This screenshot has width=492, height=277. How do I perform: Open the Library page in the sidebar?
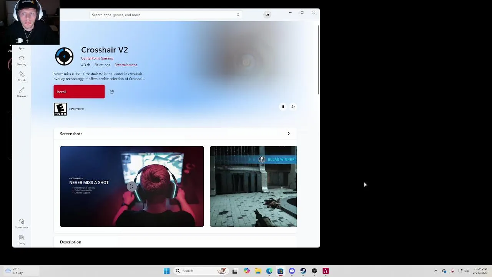click(22, 239)
